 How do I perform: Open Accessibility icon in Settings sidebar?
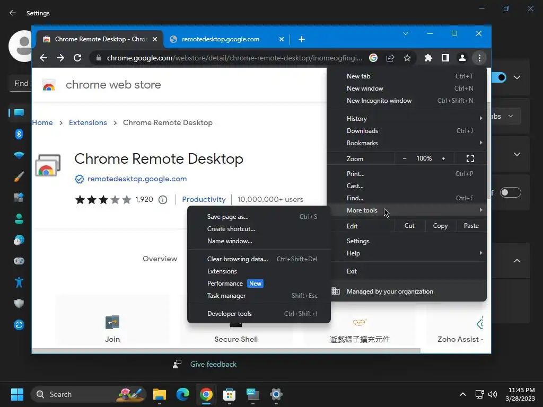pos(19,282)
